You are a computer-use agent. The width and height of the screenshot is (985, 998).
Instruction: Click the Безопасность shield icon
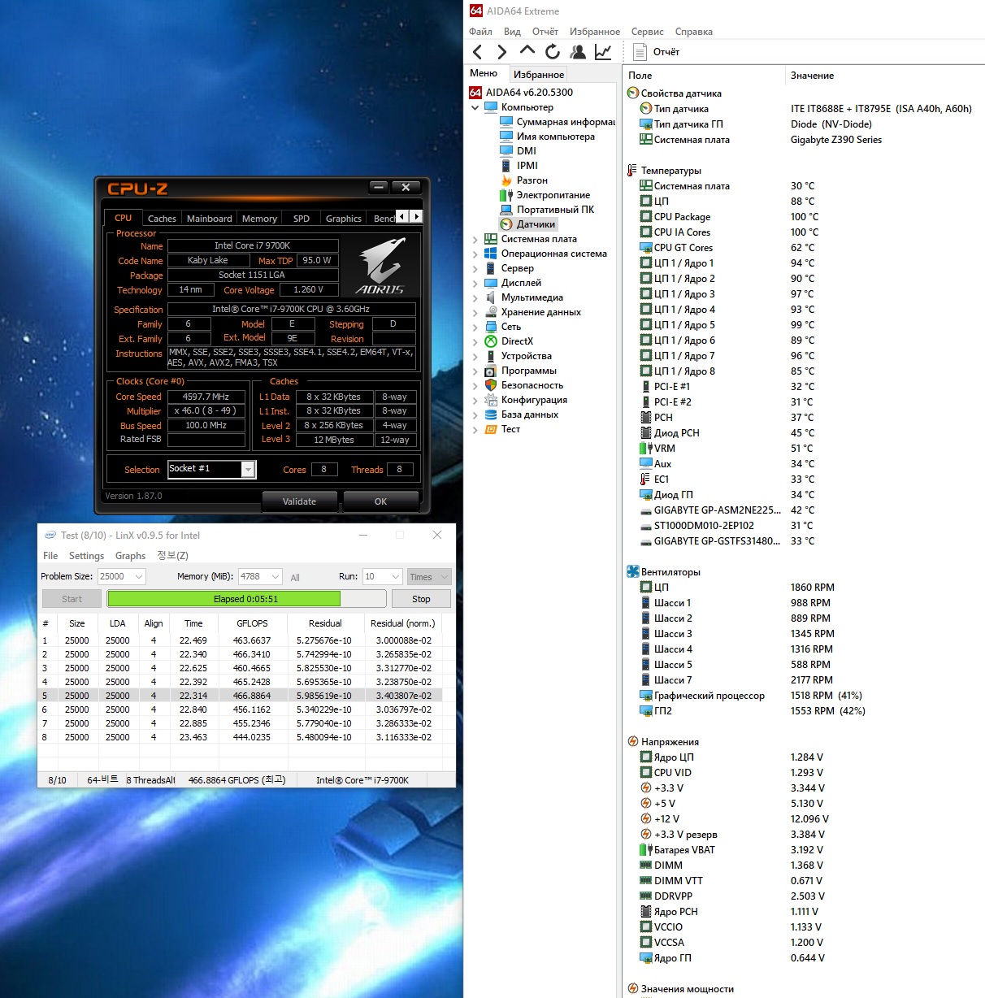pos(491,385)
